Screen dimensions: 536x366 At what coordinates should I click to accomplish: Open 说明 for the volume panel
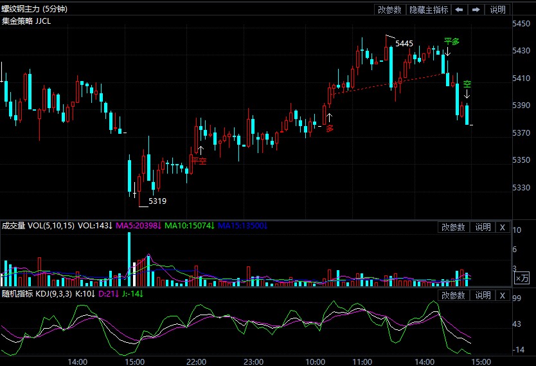pos(482,227)
